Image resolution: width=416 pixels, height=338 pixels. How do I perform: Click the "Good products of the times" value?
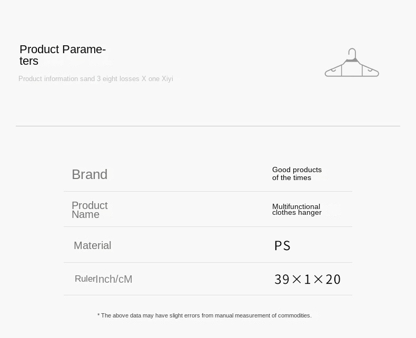click(x=296, y=174)
